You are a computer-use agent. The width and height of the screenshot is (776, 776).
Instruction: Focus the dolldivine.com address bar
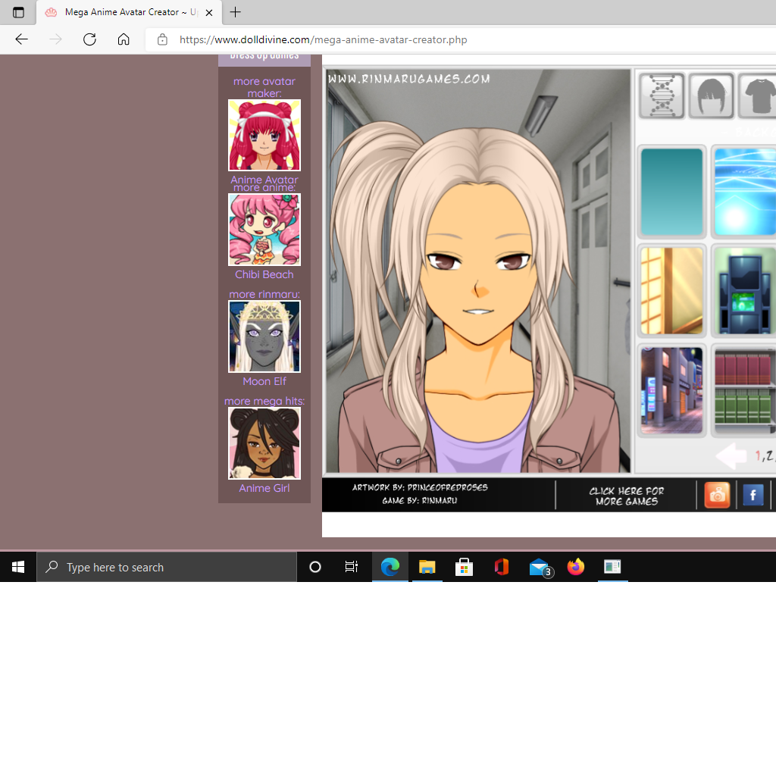[461, 39]
